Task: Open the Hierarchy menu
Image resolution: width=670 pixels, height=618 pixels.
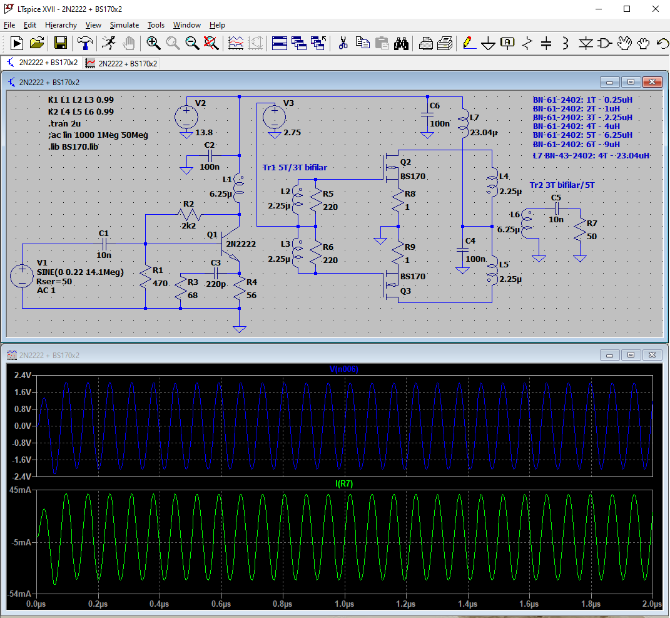Action: pyautogui.click(x=61, y=25)
